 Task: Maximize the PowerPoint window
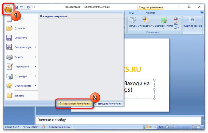[x=189, y=7]
